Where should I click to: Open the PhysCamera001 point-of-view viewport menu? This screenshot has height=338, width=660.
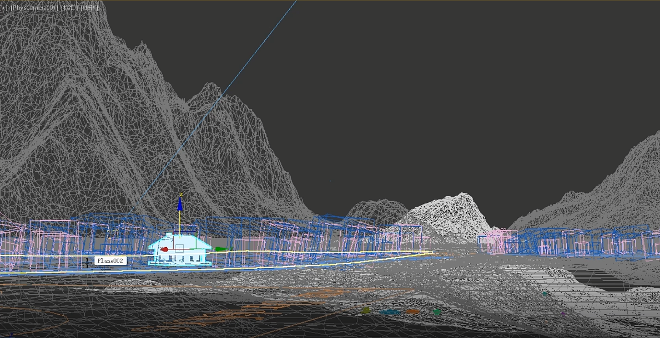click(35, 8)
